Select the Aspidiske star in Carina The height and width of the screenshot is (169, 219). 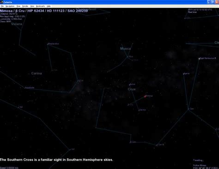pos(25,88)
